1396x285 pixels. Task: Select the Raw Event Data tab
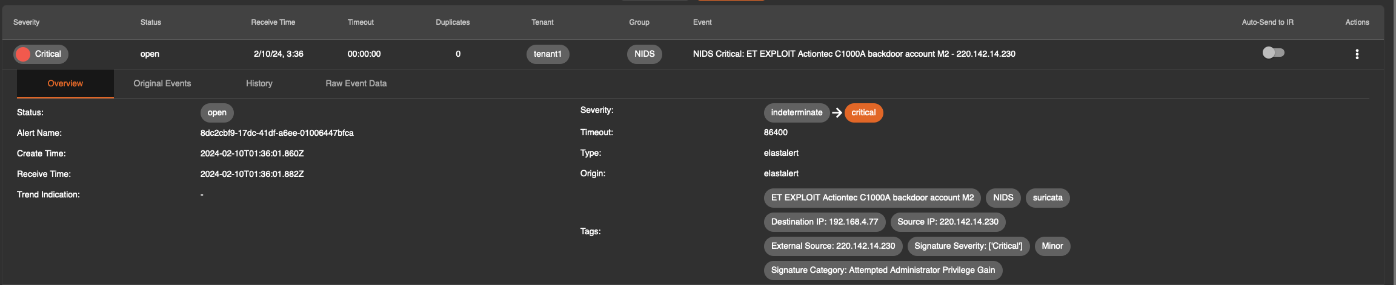coord(356,84)
